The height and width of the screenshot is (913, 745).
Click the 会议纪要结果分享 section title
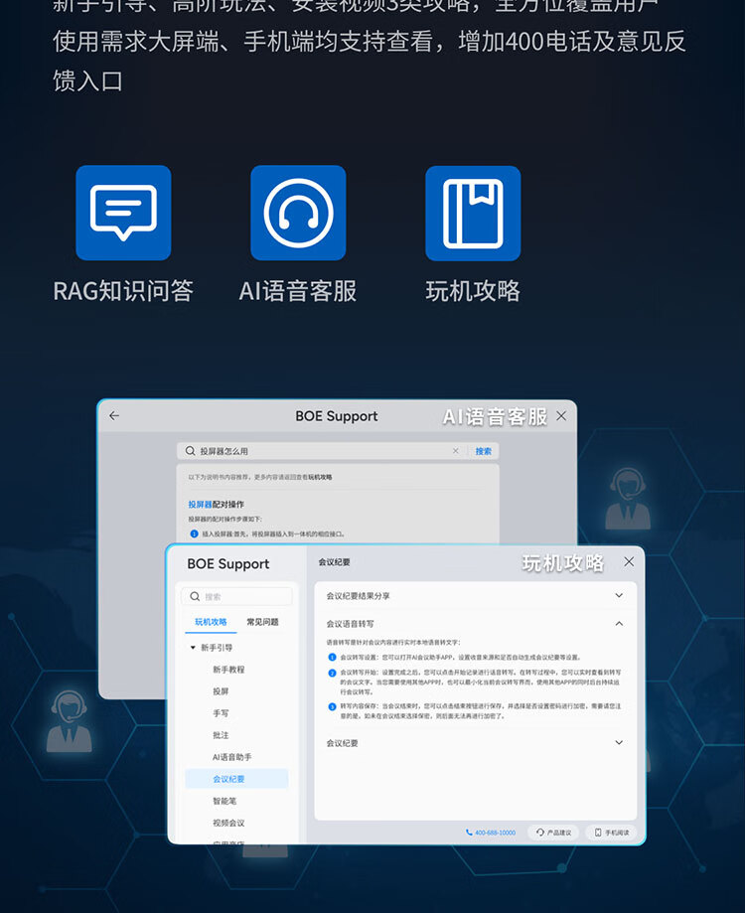click(358, 596)
